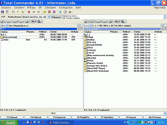The height and width of the screenshot is (125, 167).
Task: Click the command line input field
Action: [x=110, y=113]
